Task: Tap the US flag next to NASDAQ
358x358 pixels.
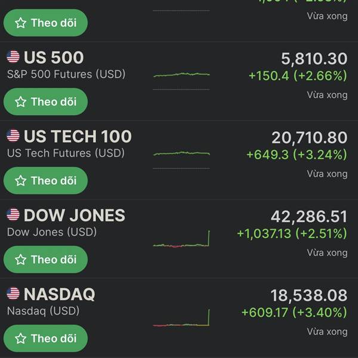Action: point(13,294)
